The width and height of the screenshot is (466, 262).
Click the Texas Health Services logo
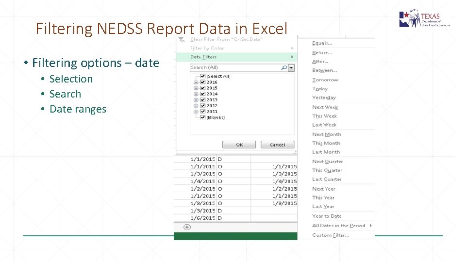click(x=424, y=18)
